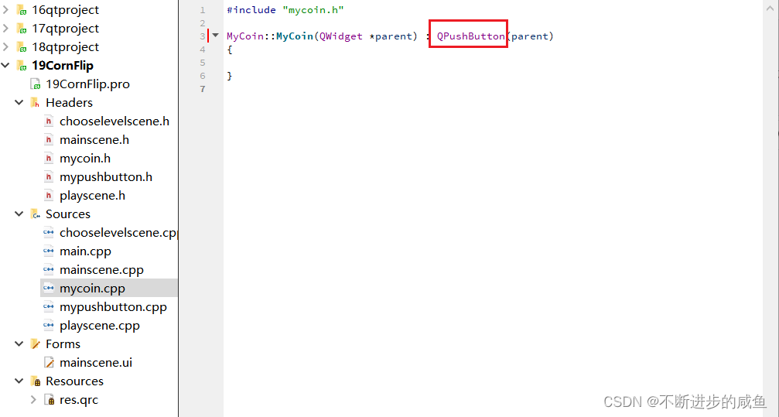The image size is (779, 417).
Task: Click QPushButton in the constructor initializer
Action: coord(471,36)
